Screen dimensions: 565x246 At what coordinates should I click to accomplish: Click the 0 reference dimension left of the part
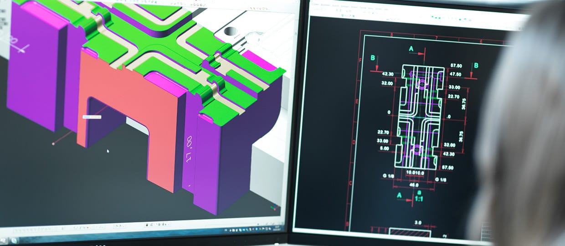tap(389, 112)
